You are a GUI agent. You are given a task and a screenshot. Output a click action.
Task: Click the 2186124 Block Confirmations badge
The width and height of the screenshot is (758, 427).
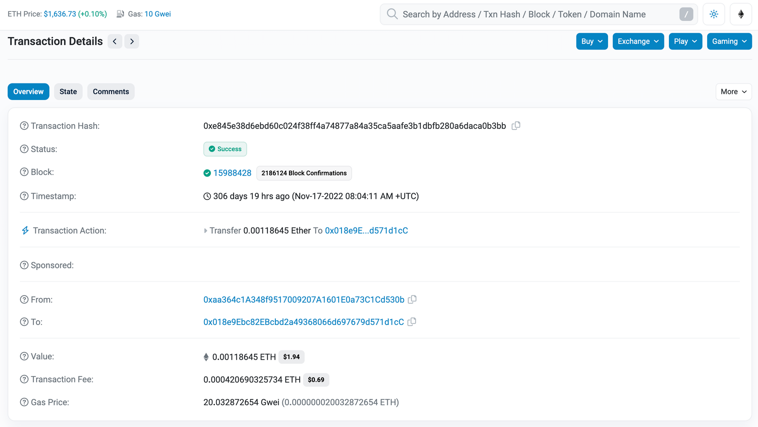coord(304,173)
